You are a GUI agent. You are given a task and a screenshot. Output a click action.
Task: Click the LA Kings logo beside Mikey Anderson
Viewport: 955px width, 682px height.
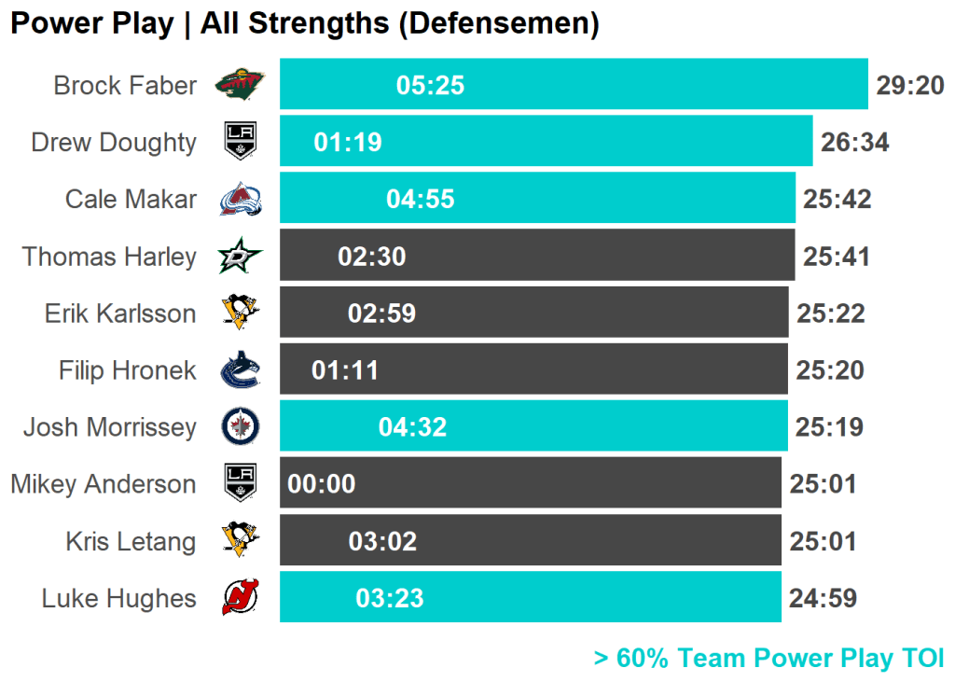pos(240,483)
